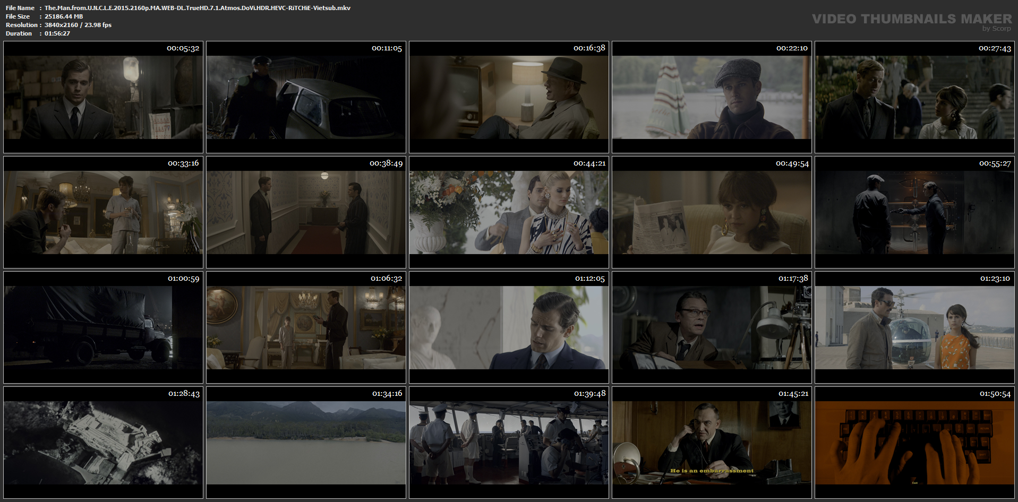
Task: Open the thumbnail at 01:17:38
Action: [712, 327]
